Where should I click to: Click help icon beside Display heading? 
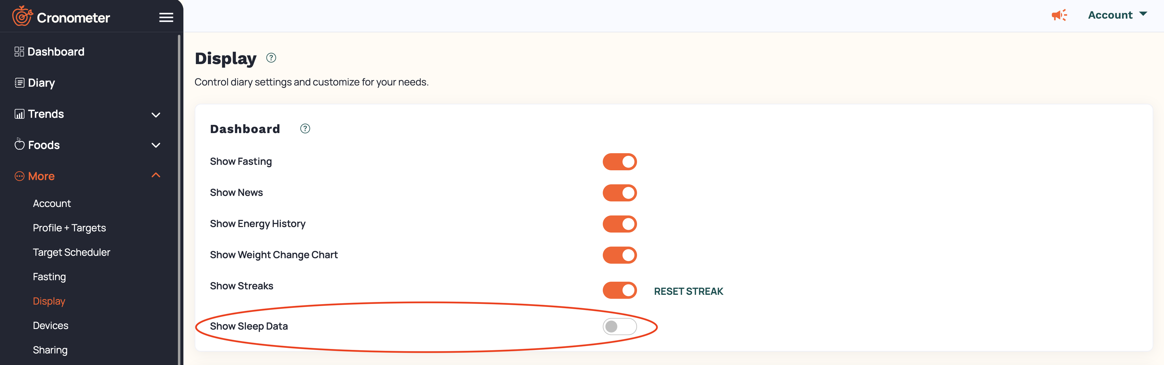click(x=271, y=58)
